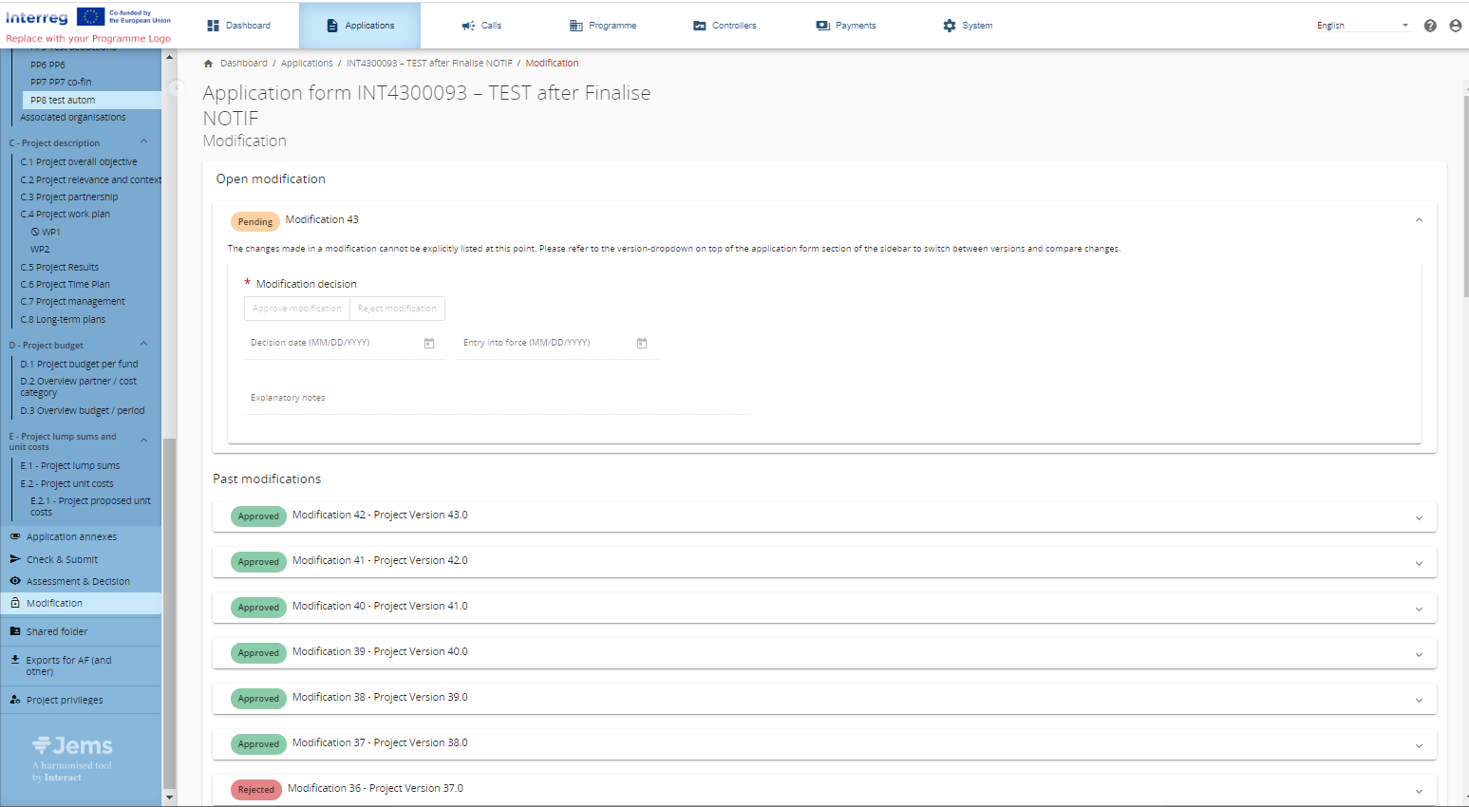Collapse the sidebar with the arrow handle
This screenshot has width=1469, height=807.
pos(175,87)
